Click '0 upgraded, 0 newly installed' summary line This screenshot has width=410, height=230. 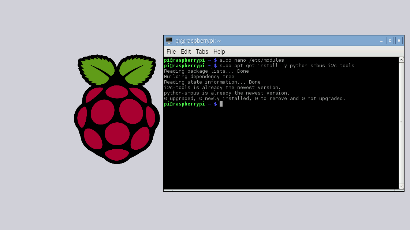pyautogui.click(x=255, y=99)
